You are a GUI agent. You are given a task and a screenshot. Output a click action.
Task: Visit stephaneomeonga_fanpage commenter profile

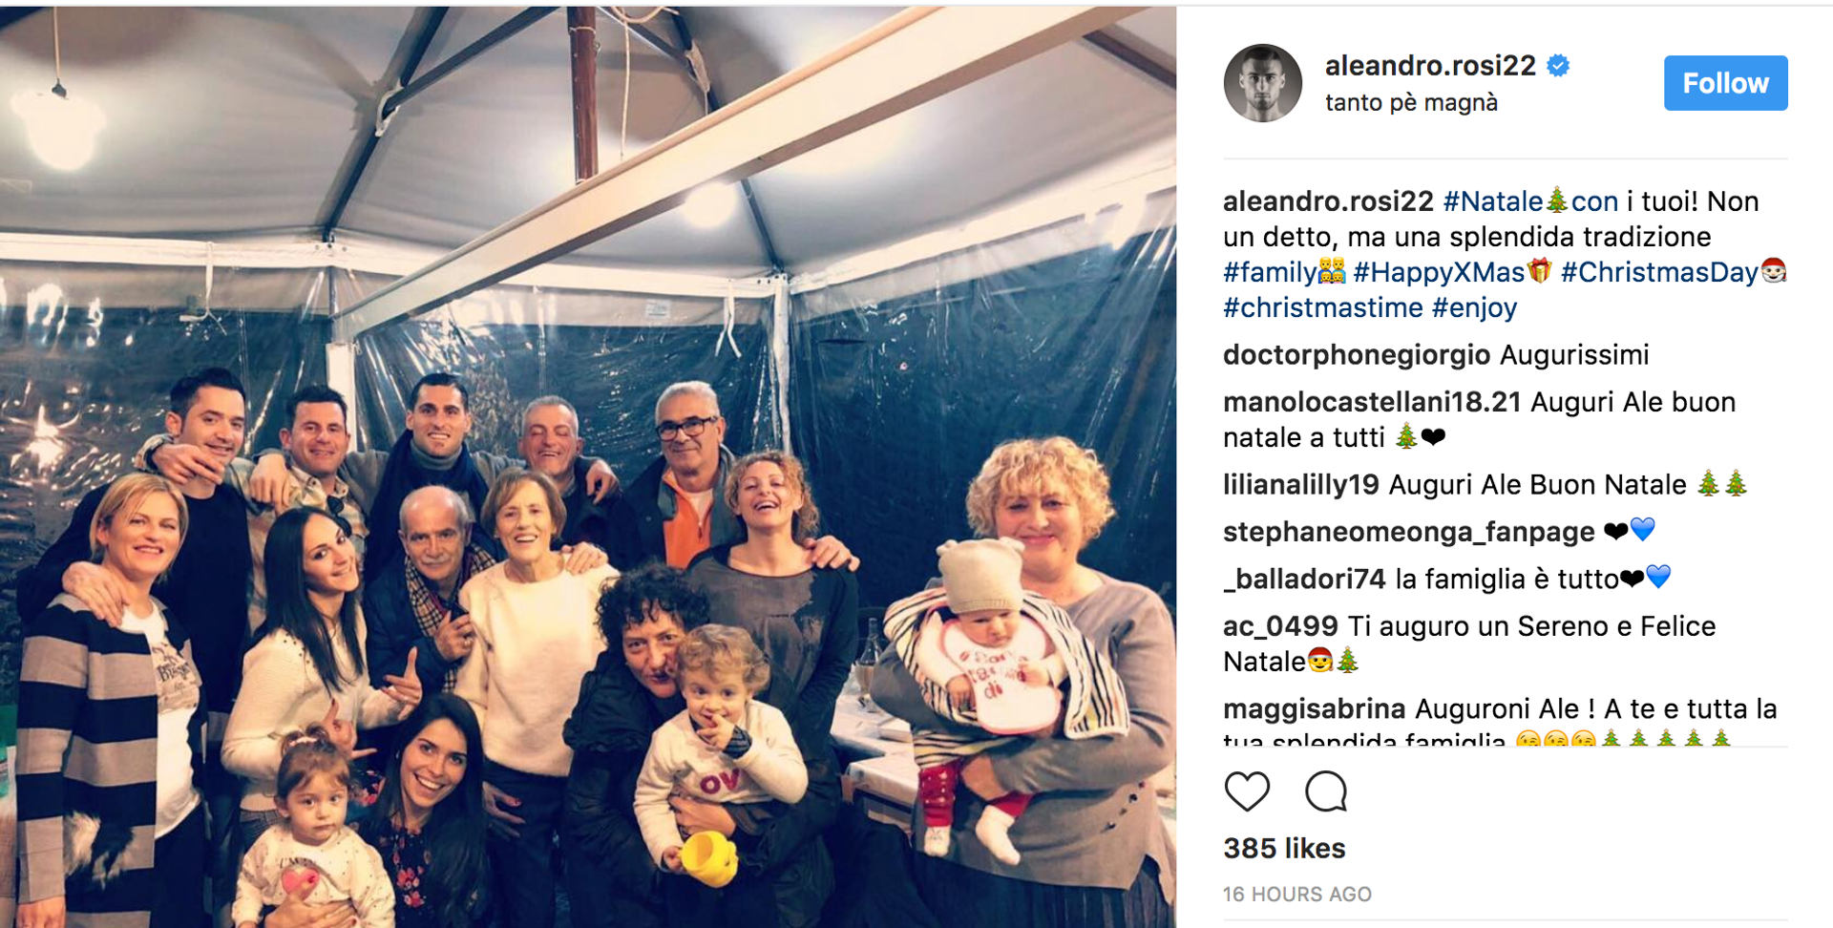click(1409, 532)
